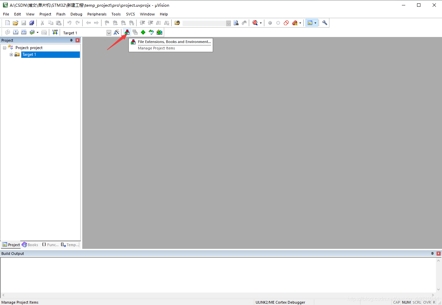Close the Project panel

78,40
